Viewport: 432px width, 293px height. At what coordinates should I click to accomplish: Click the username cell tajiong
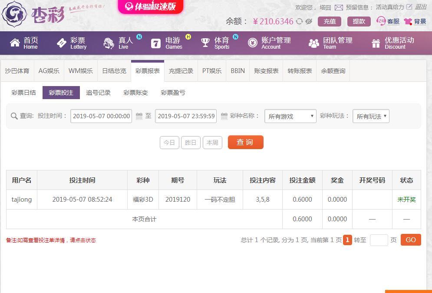[21, 200]
